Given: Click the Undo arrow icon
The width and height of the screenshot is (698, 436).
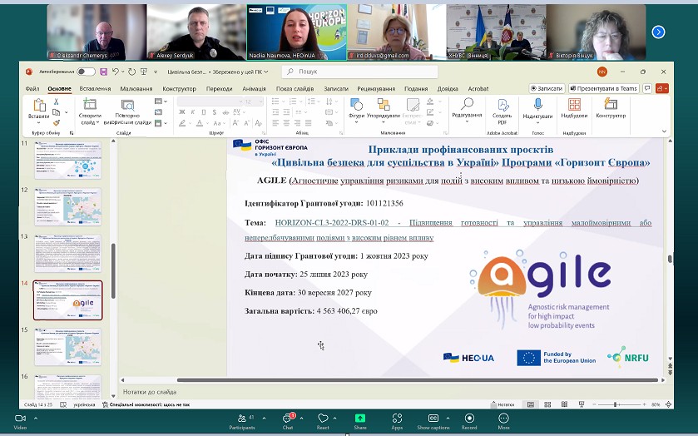Looking at the screenshot, I should (x=116, y=72).
